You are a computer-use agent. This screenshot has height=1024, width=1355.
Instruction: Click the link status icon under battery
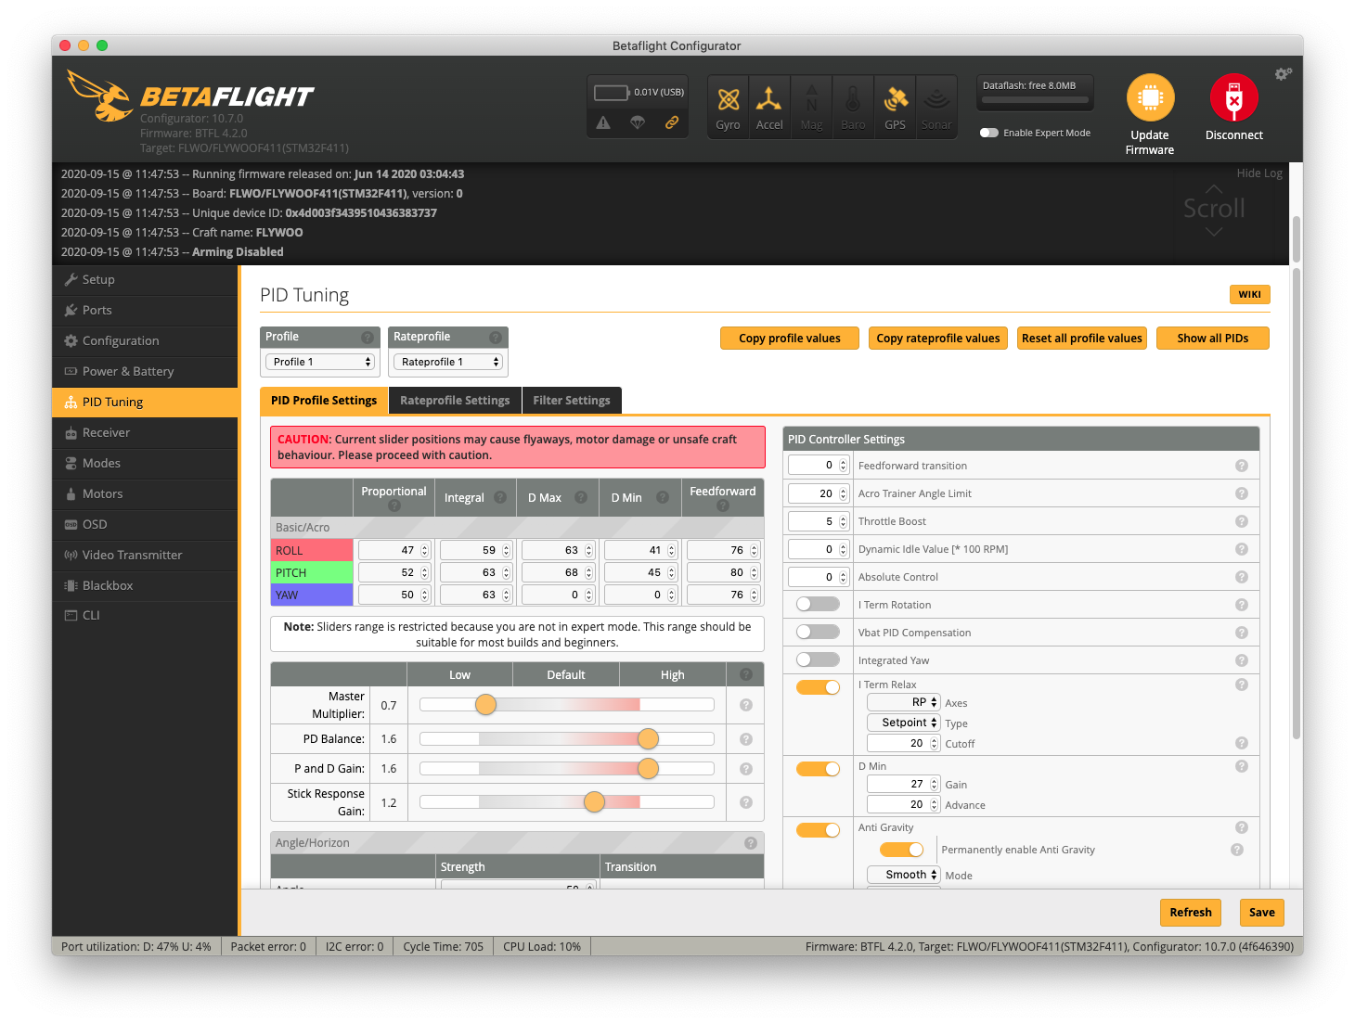pos(671,122)
